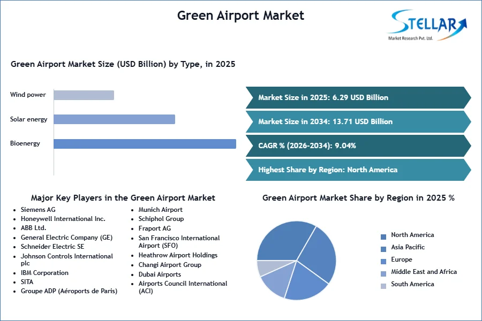The height and width of the screenshot is (321, 482).
Task: Click 'Middle East and Africa' legend label
Action: (424, 272)
